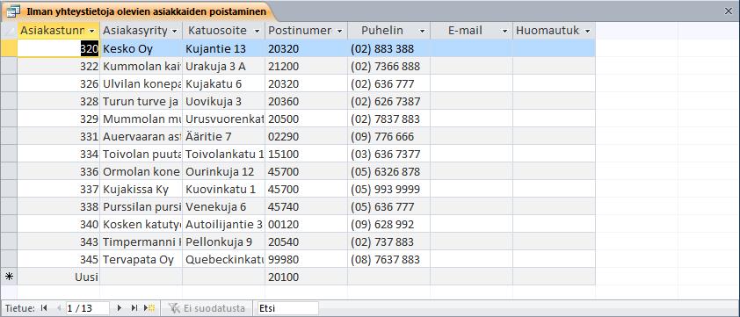This screenshot has width=740, height=317.
Task: Click postal code 15100
Action: click(x=307, y=154)
